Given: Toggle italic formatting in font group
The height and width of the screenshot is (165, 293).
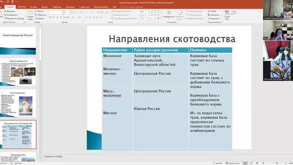Looking at the screenshot, I should tap(54, 17).
